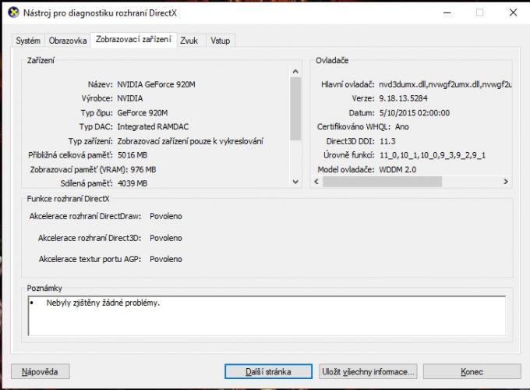Click the Zařízení vertical scrollbar thumb
This screenshot has height=390, width=530.
(295, 108)
